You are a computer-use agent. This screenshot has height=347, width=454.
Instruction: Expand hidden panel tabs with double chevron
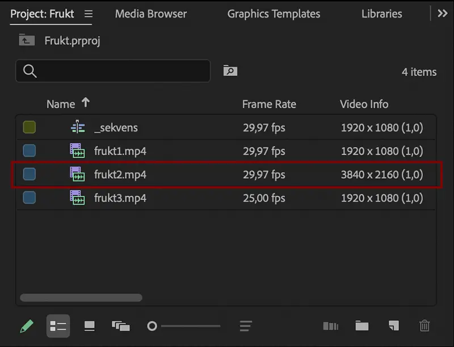tap(443, 13)
